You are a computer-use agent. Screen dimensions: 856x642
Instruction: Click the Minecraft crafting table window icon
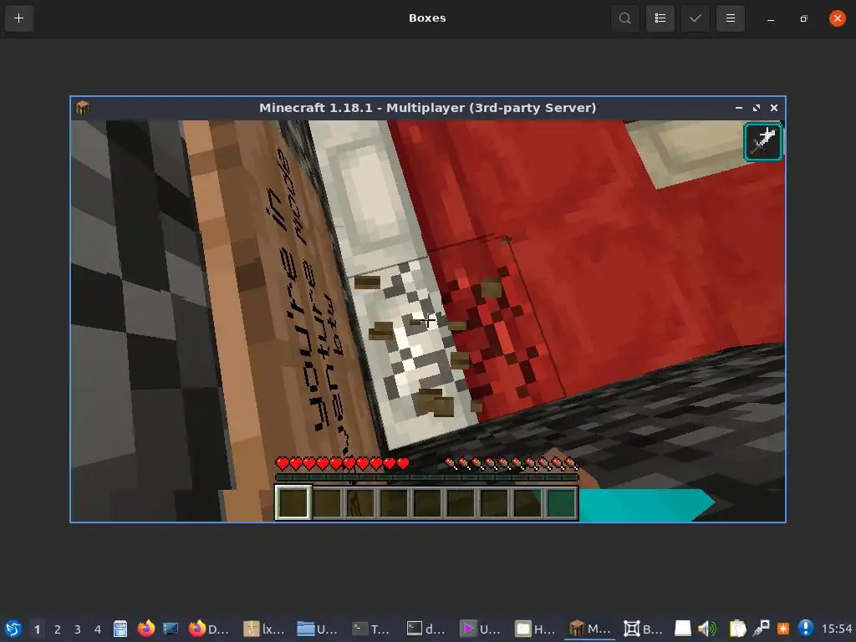pos(83,108)
